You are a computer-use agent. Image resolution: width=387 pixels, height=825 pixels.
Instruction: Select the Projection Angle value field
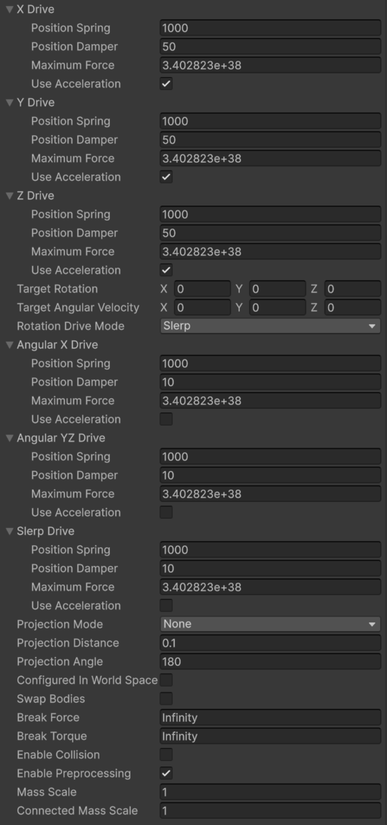pos(270,662)
